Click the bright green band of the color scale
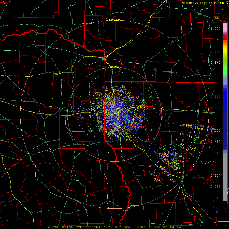Screen dimensions: 229x229 click(225, 69)
